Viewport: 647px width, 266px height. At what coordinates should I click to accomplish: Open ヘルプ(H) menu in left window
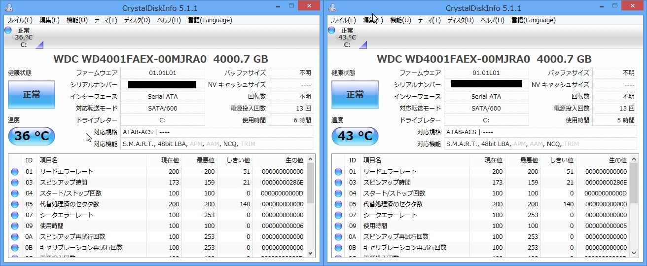(169, 20)
